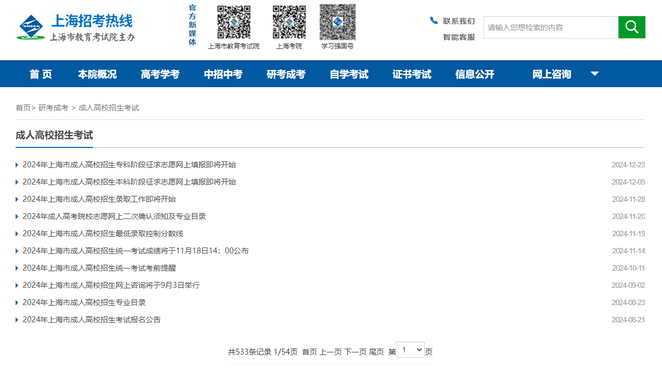Expand the 网上咨询 dropdown arrow

click(x=595, y=74)
